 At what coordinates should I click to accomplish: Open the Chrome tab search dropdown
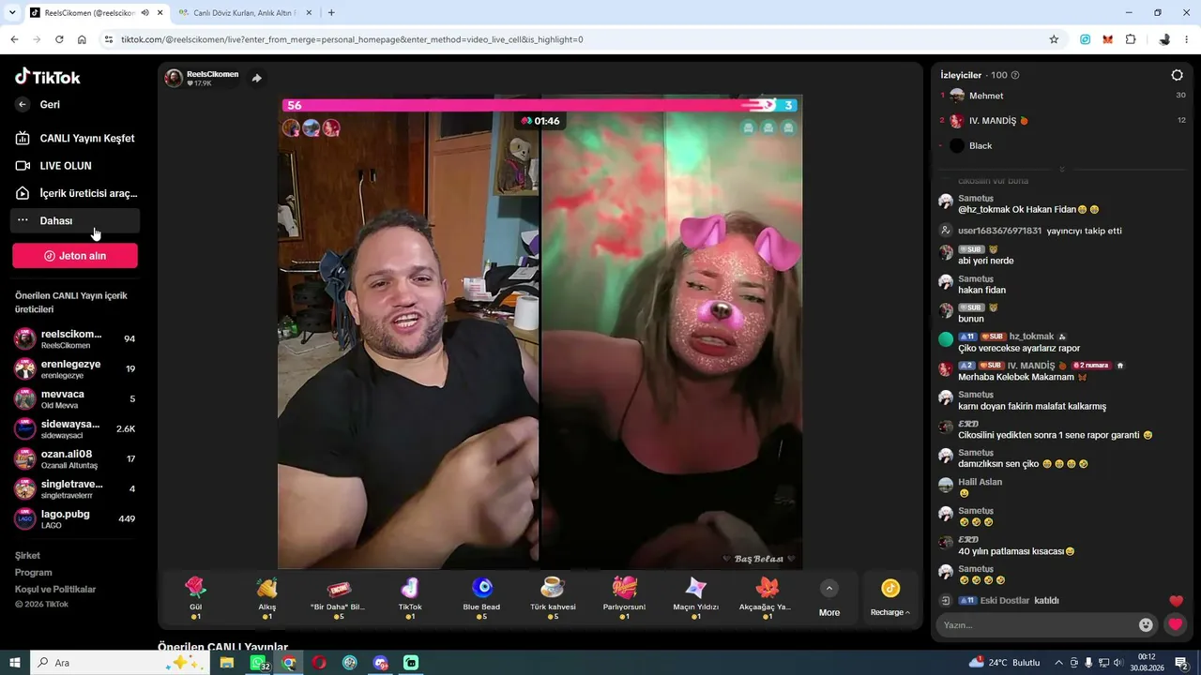(x=12, y=13)
